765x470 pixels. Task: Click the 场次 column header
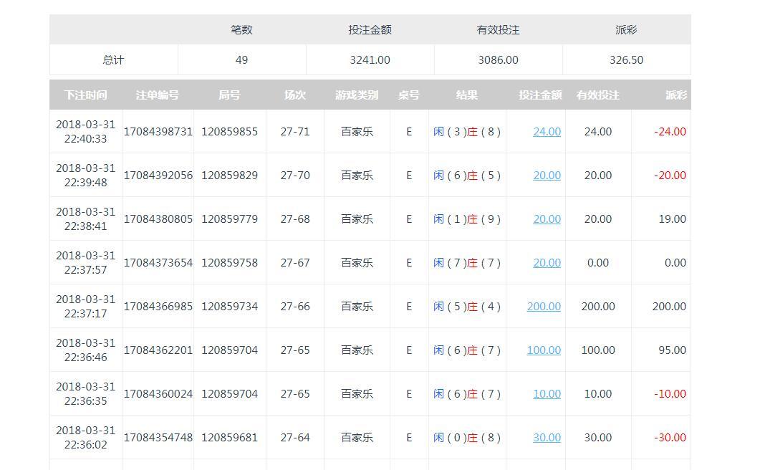(295, 95)
